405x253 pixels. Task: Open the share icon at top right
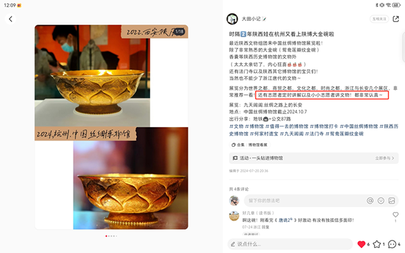(396, 19)
